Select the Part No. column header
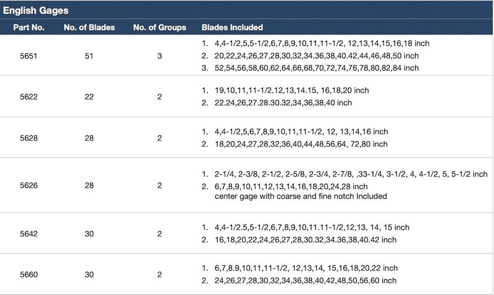494x295 pixels. pos(28,27)
